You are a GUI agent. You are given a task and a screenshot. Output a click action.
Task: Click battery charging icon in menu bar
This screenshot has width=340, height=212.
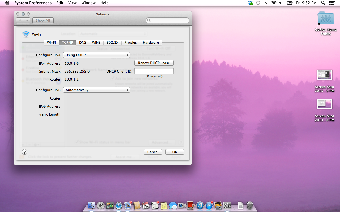290,3
